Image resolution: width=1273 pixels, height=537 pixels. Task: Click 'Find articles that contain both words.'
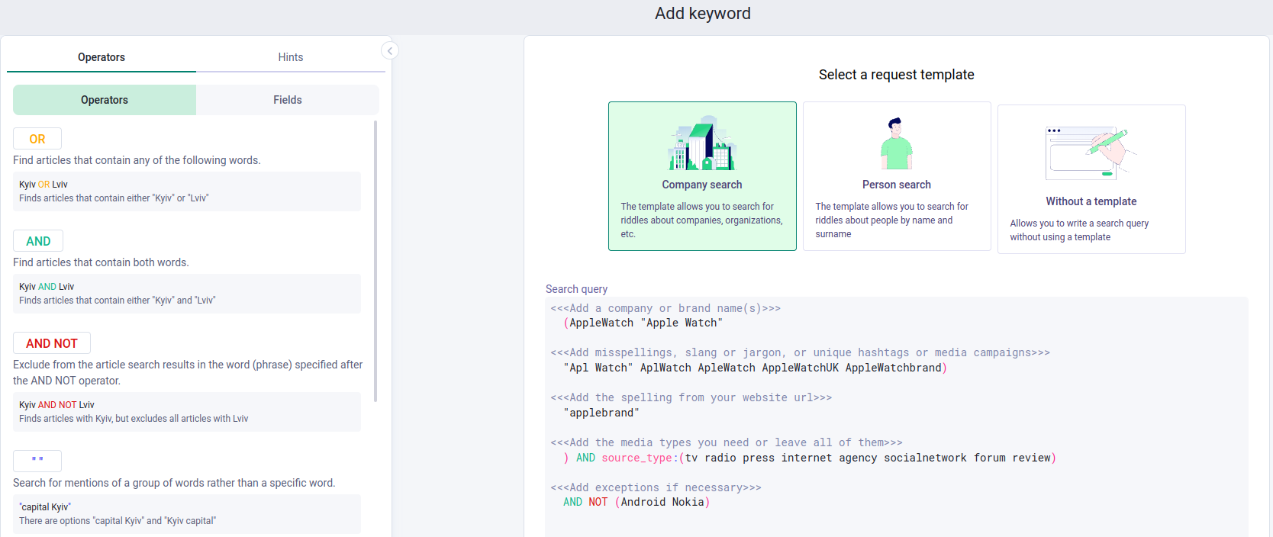(101, 262)
